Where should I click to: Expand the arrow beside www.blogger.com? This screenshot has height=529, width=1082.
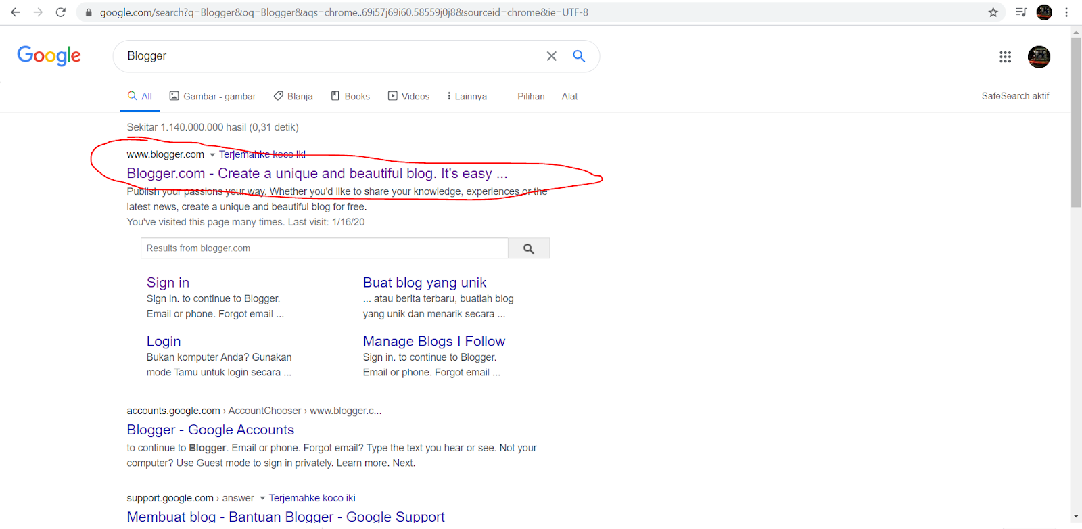pos(212,155)
